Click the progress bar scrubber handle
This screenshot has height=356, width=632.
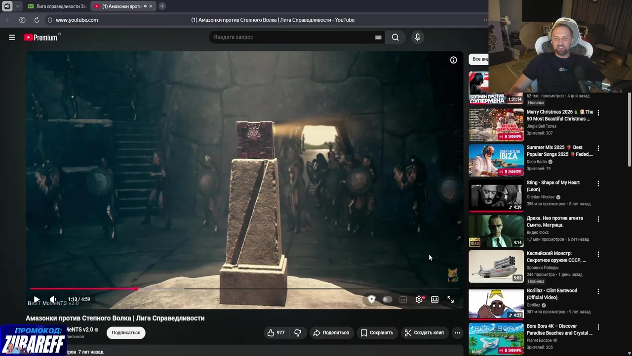point(136,289)
